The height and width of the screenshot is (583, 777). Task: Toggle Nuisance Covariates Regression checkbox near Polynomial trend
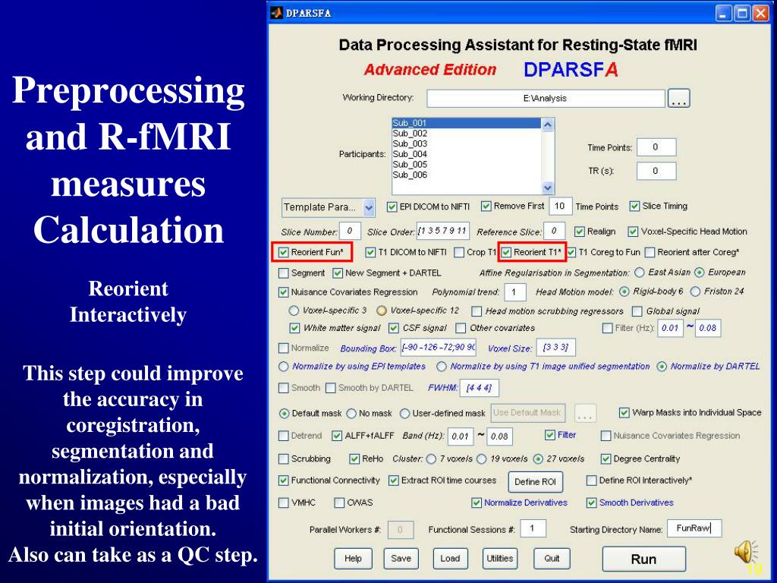[x=284, y=292]
